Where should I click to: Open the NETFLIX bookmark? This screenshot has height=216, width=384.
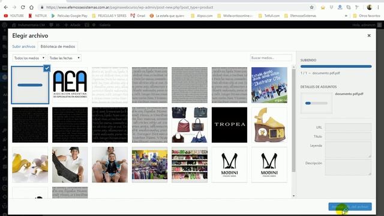(38, 16)
